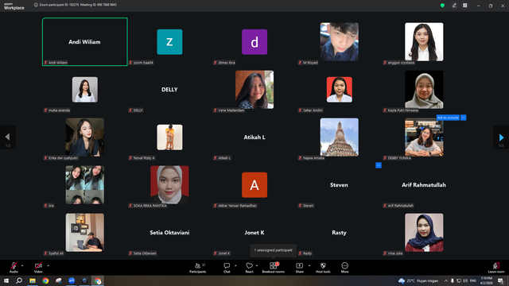Open audio options arrow beside Audio
The image size is (509, 286).
coord(22,265)
